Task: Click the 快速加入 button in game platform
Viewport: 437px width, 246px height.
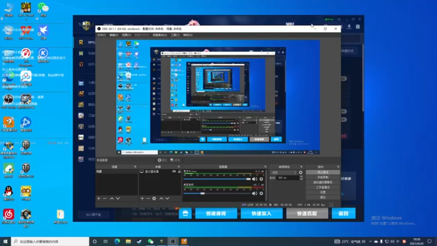Action: point(262,213)
